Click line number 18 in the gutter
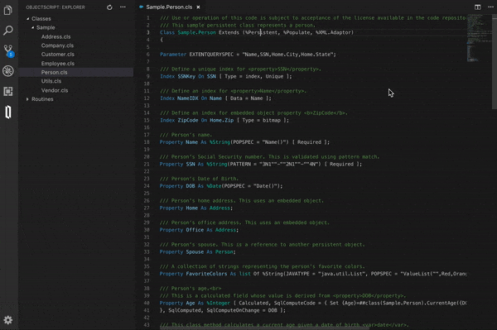Screen dimensions: 497x330 pos(147,142)
